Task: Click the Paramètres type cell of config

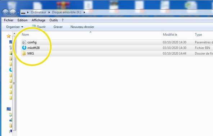Action: 204,42
